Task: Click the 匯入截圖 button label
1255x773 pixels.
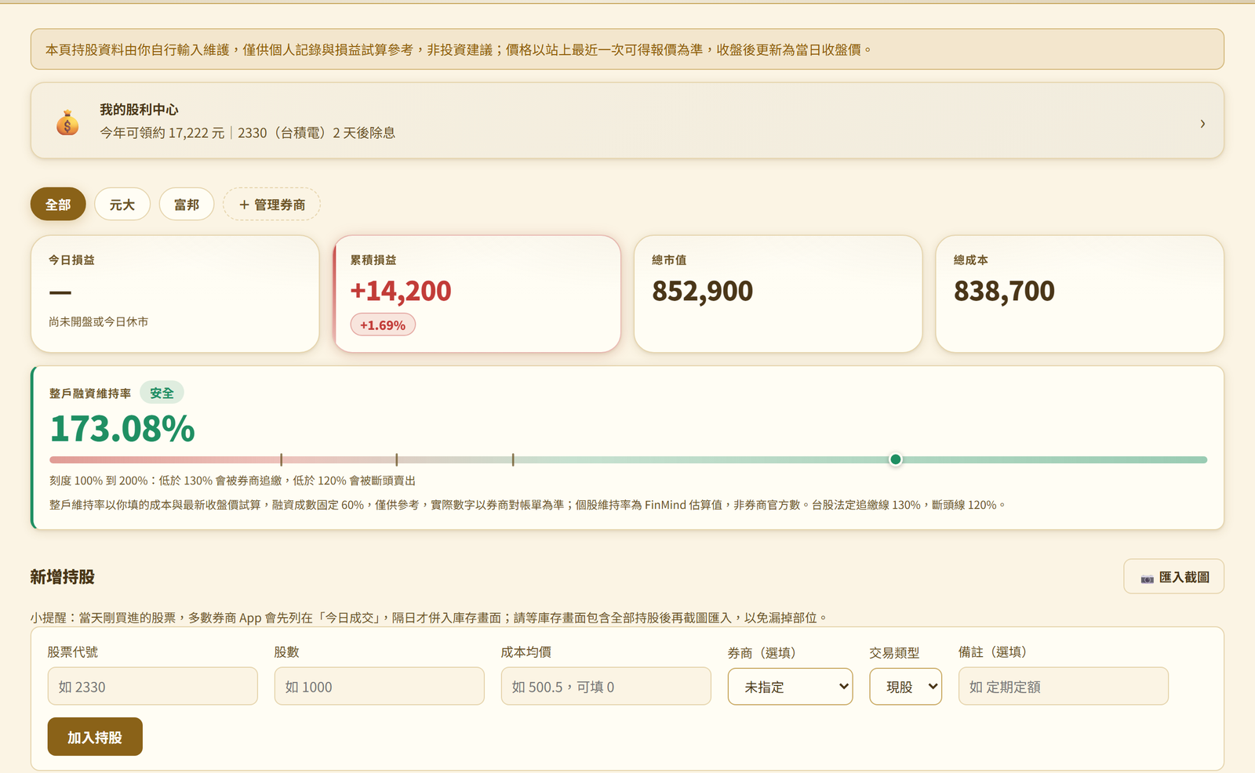Action: (x=1184, y=577)
